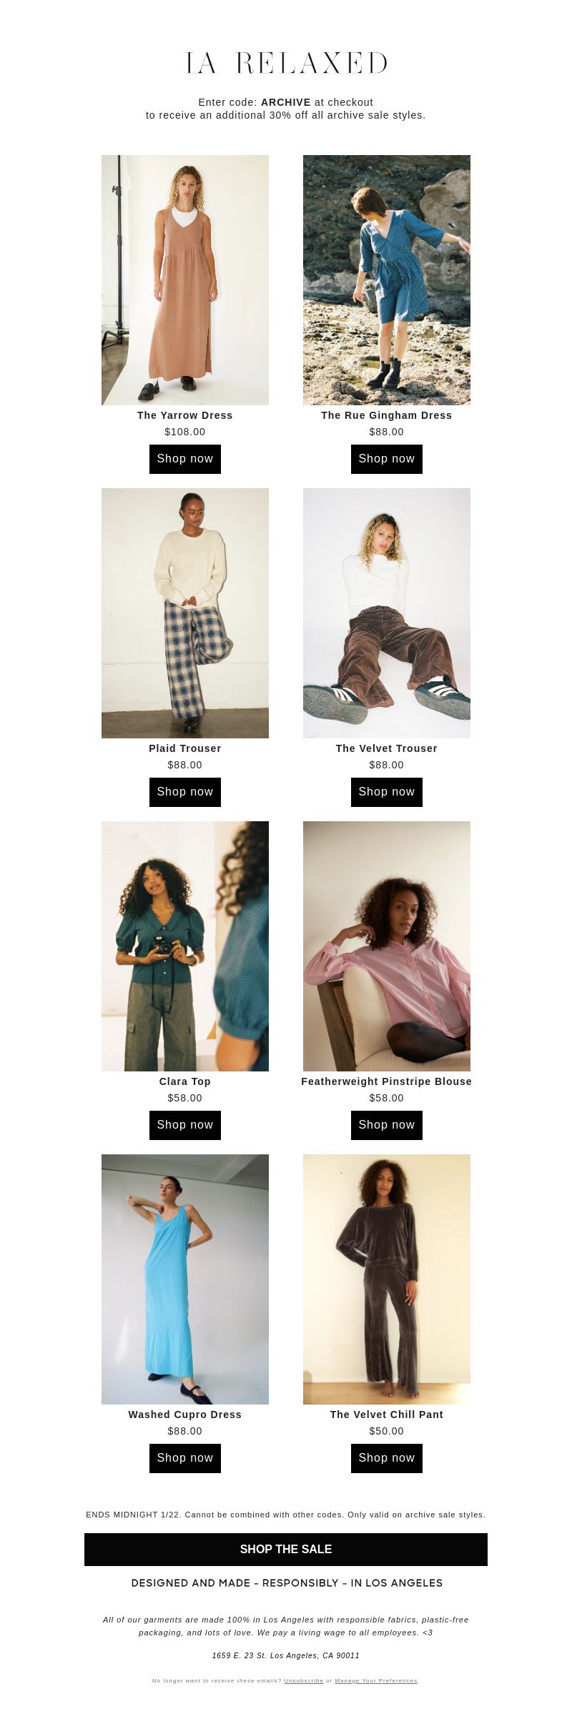This screenshot has height=1719, width=572.
Task: View the Plaid Trouser image
Action: pyautogui.click(x=185, y=613)
